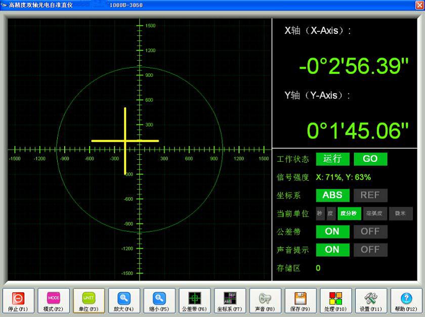
Task: Click the yellow crosshair target marker
Action: (x=125, y=140)
